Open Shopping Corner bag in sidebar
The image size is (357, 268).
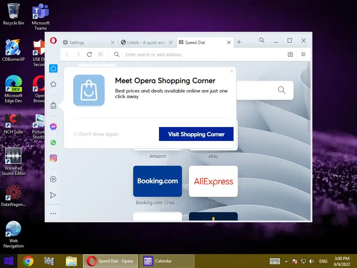pos(53,105)
